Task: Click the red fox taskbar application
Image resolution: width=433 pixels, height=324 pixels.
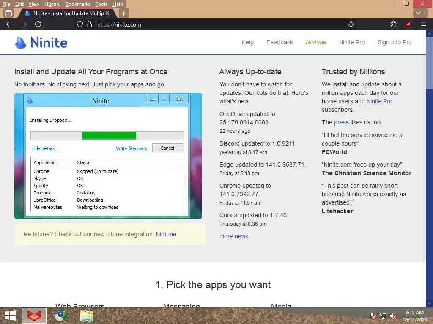Action: pos(34,316)
